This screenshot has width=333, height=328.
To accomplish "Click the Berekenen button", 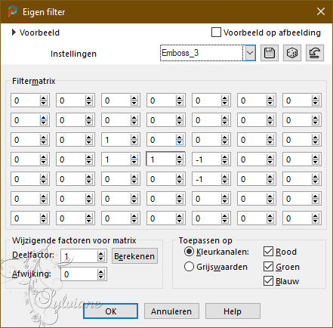I will (134, 256).
